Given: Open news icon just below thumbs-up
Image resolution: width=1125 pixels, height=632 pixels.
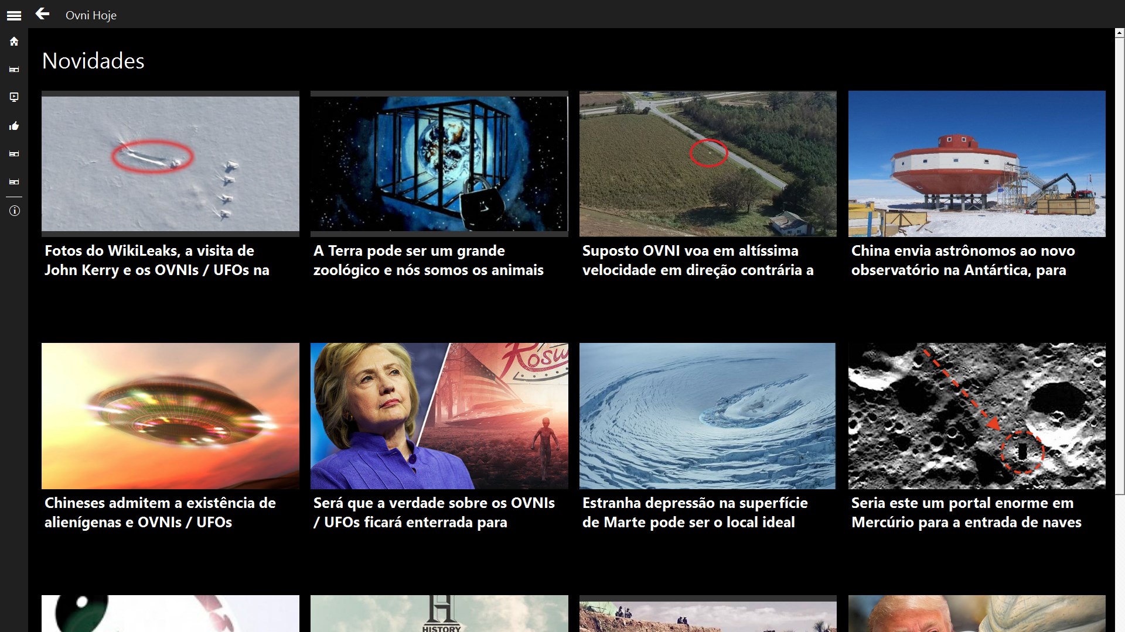Looking at the screenshot, I should coord(14,154).
